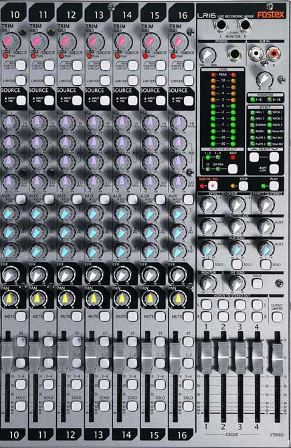The height and width of the screenshot is (448, 291).
Task: Click the SUB IN level knob
Action: (265, 79)
